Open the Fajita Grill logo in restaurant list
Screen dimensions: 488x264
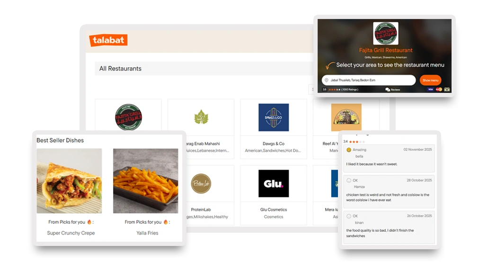point(128,117)
